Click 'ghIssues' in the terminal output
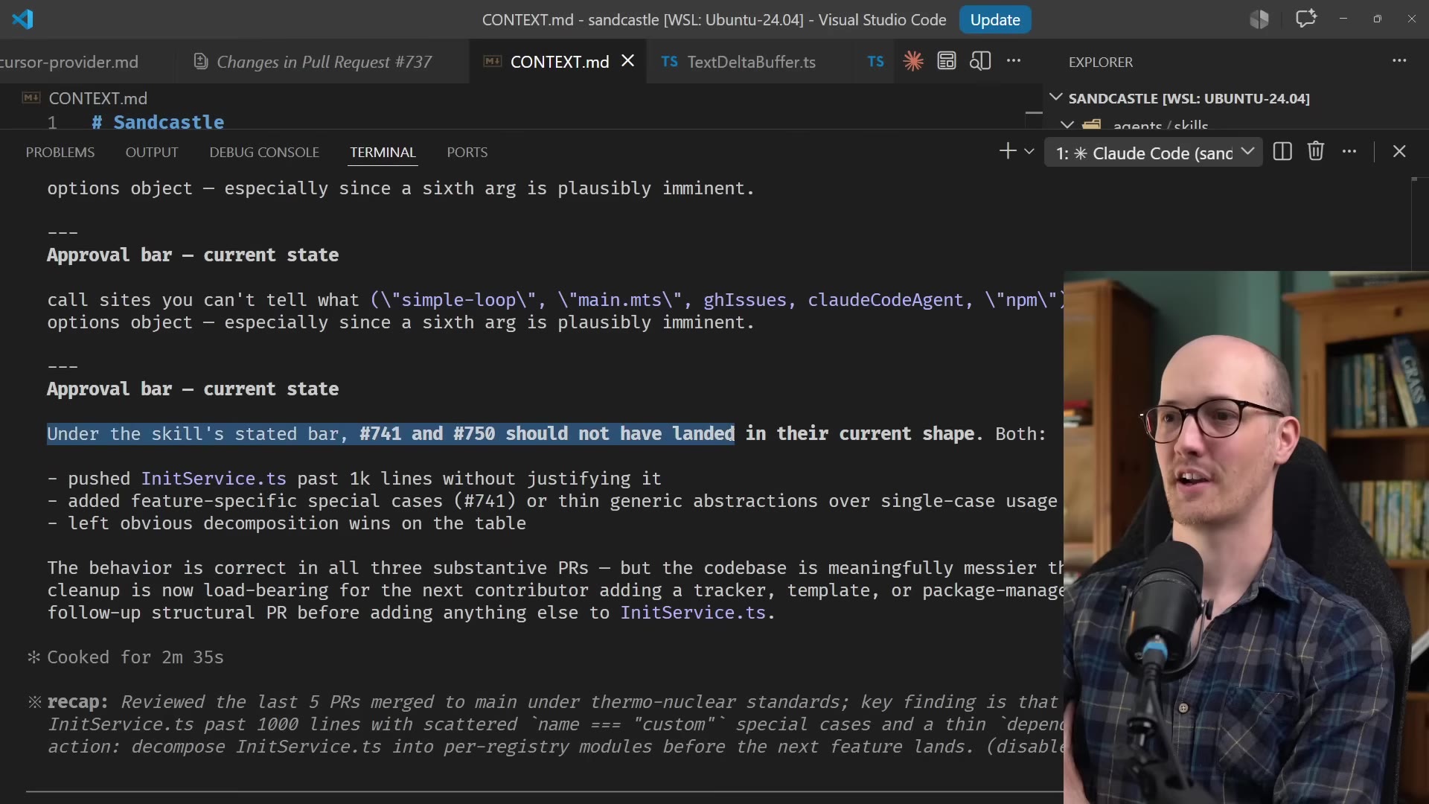This screenshot has height=804, width=1429. click(x=744, y=300)
